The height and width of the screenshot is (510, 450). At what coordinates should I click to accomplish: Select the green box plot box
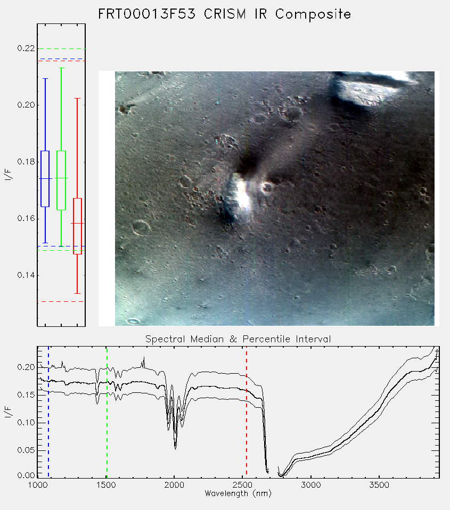pos(61,180)
